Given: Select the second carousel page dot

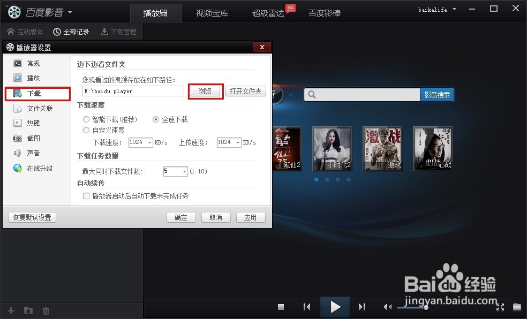Looking at the screenshot, I should (x=327, y=180).
